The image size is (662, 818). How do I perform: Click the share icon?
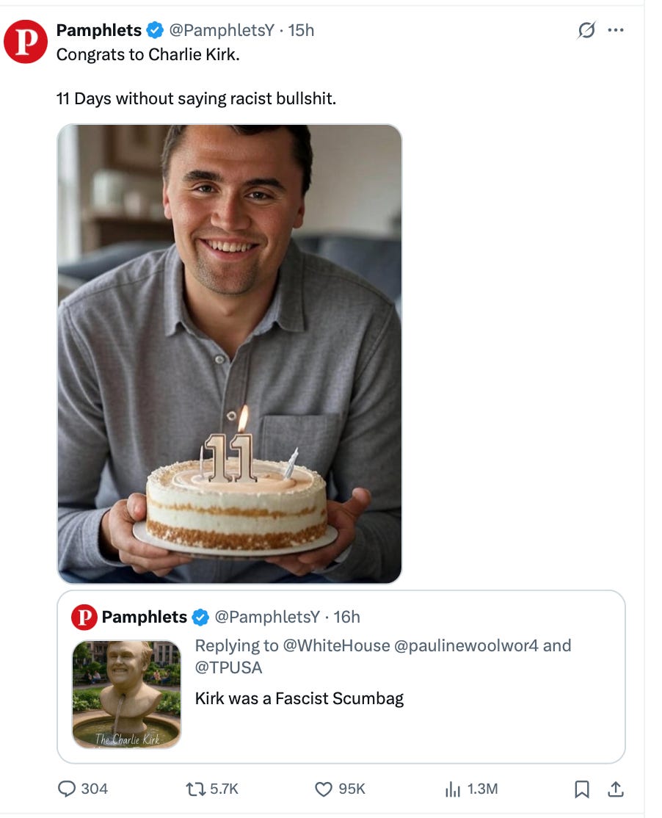tap(616, 789)
